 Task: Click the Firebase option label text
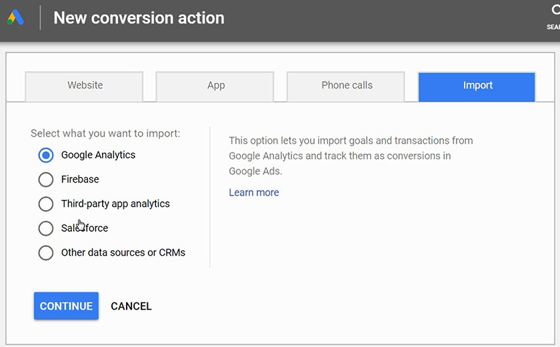[80, 179]
